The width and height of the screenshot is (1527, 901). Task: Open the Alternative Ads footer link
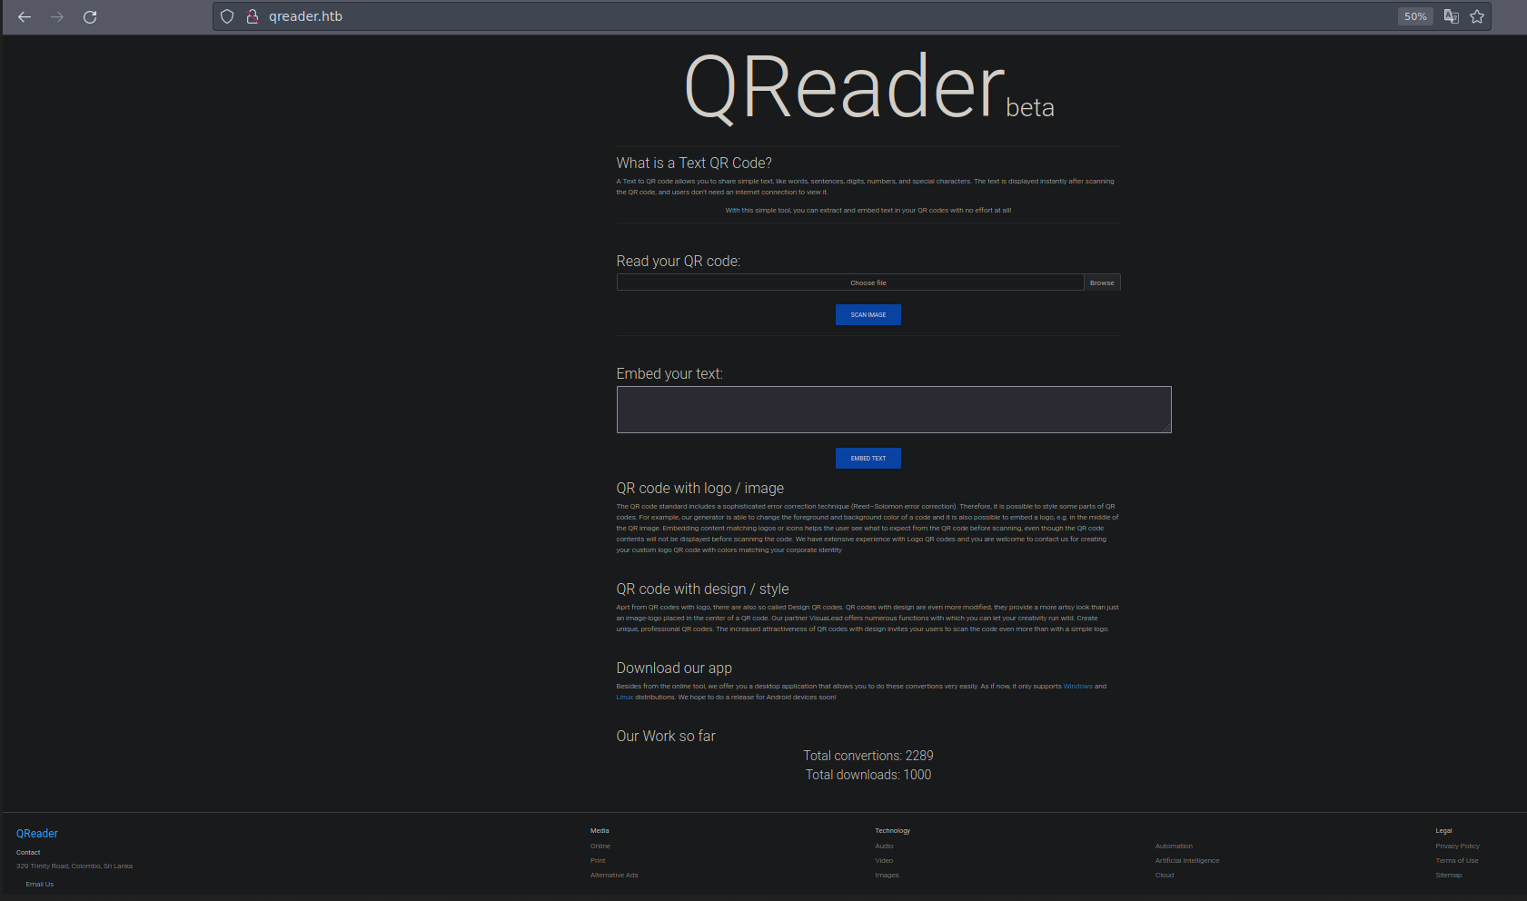[x=614, y=875]
